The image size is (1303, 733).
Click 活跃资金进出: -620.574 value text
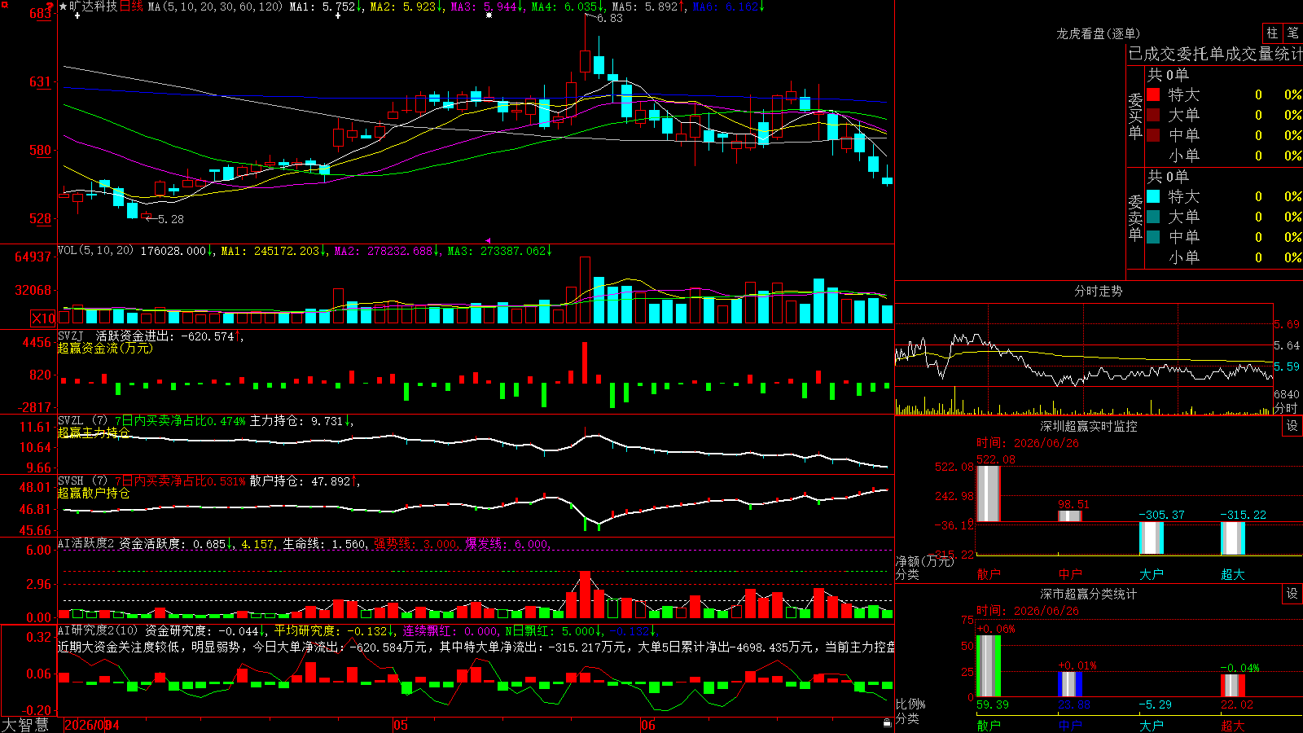[x=165, y=336]
